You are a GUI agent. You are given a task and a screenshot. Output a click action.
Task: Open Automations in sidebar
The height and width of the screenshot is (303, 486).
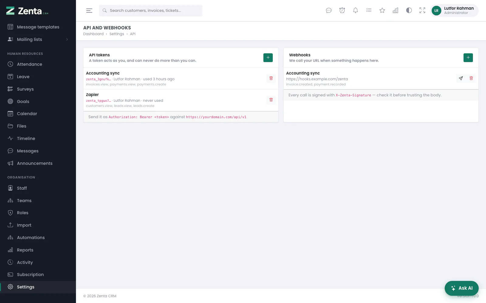38,238
